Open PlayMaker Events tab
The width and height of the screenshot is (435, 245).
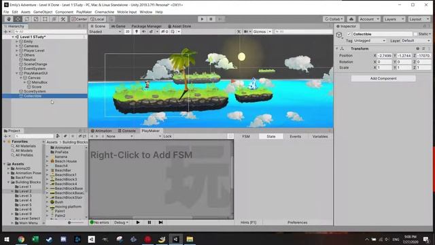coord(295,136)
